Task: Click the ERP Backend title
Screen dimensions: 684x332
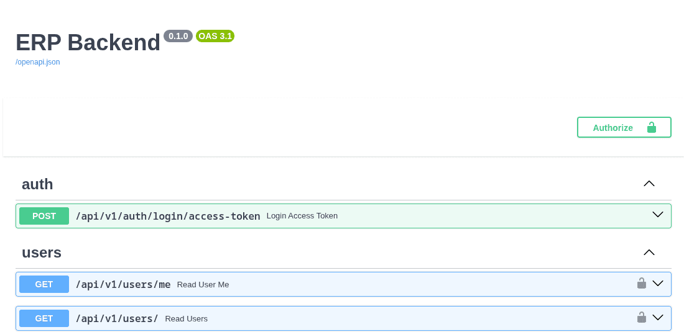Action: (88, 42)
